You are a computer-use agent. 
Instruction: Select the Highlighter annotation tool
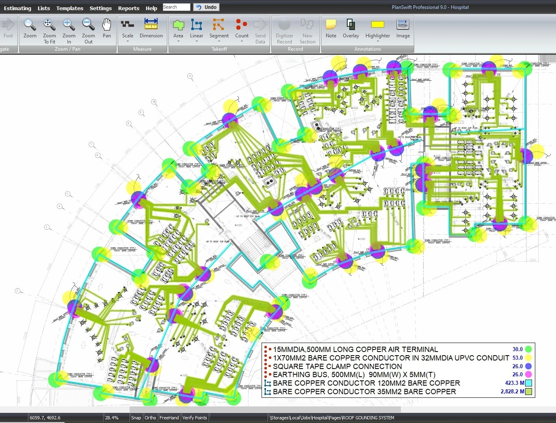coord(378,29)
